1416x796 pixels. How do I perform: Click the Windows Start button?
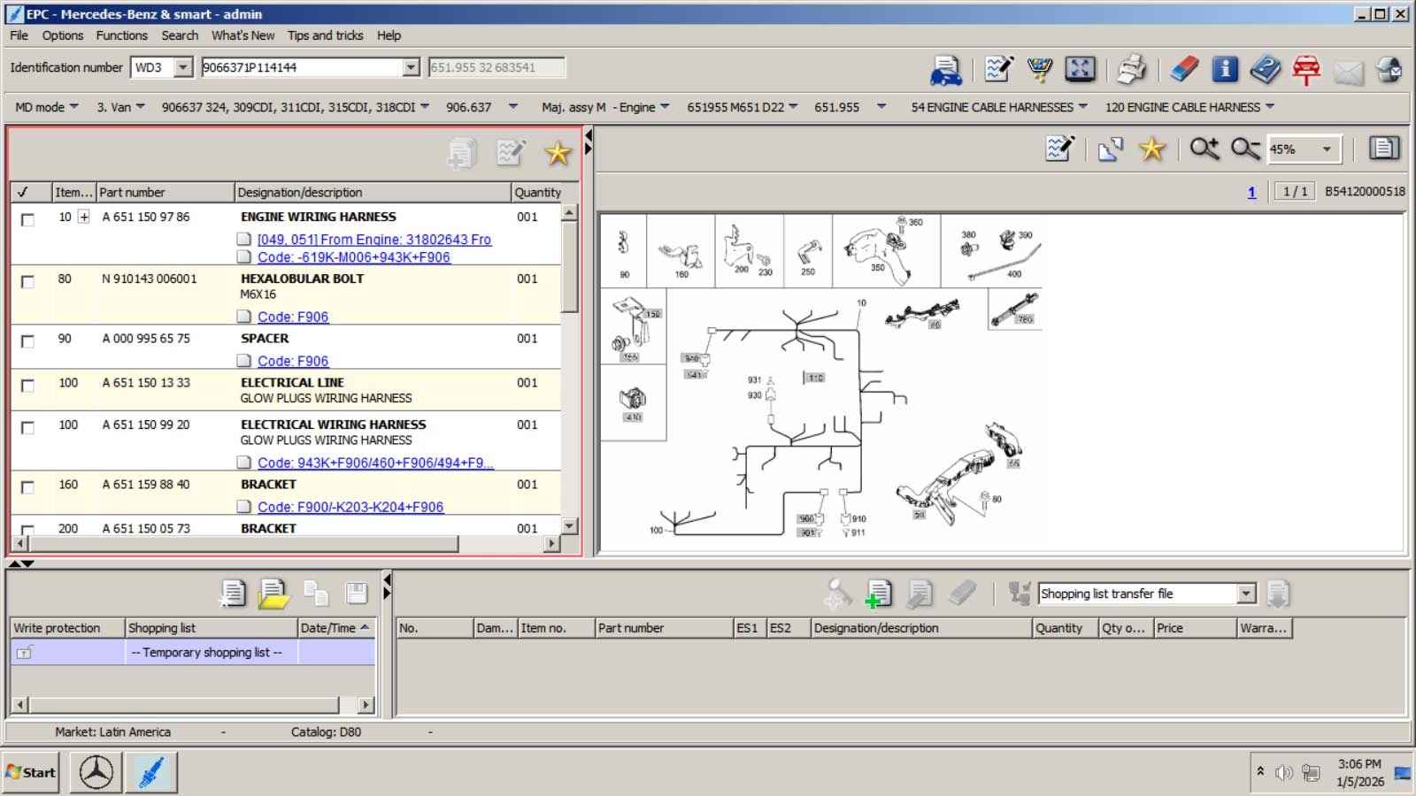(x=31, y=772)
